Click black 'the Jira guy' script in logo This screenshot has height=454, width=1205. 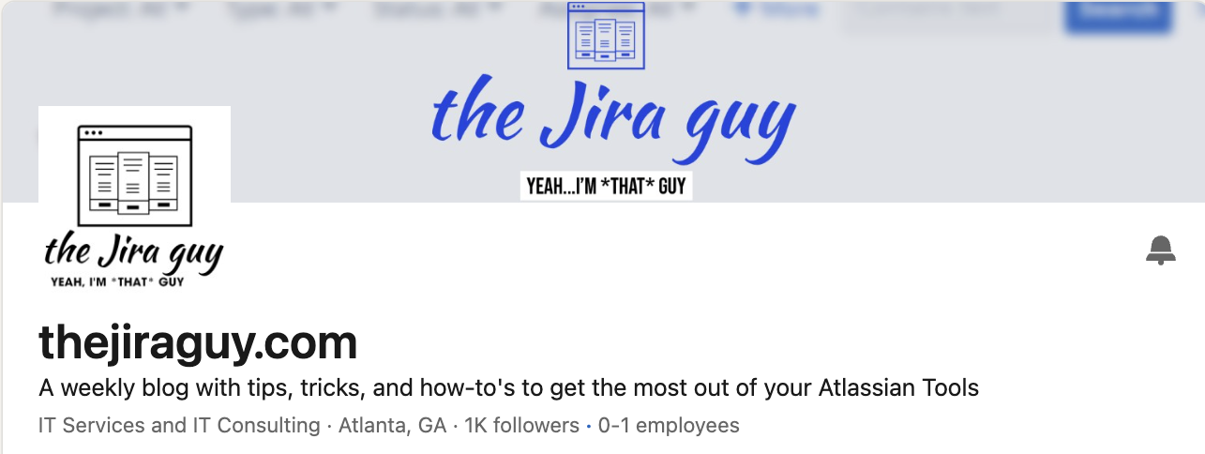click(134, 253)
